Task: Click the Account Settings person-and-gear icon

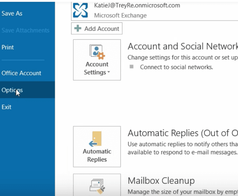Action: [97, 52]
